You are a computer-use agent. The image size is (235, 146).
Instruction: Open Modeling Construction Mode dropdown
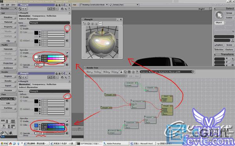(94, 5)
